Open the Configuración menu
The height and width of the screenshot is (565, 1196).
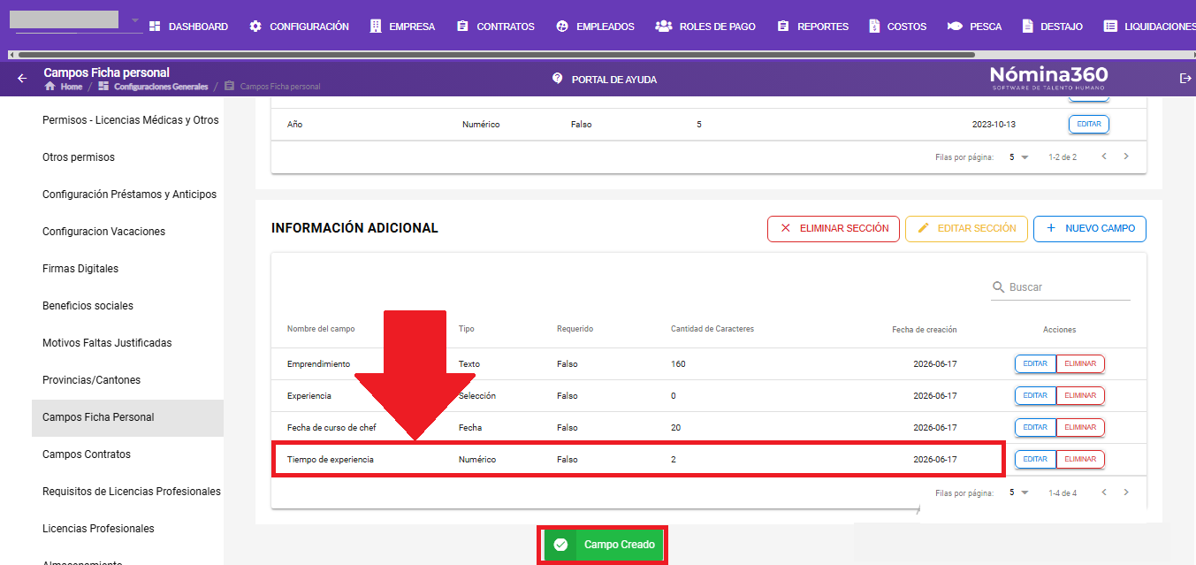(299, 27)
